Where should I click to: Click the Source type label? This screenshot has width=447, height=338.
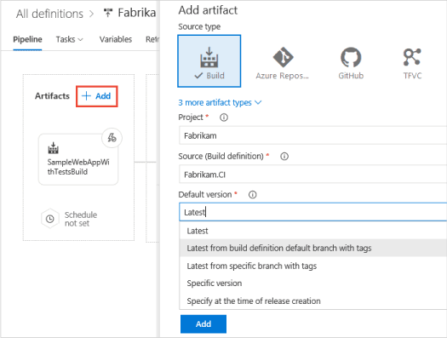point(199,26)
